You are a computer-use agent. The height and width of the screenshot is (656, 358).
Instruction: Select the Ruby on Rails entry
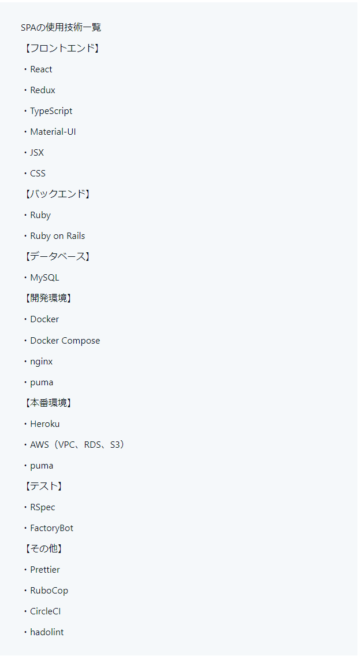tap(57, 236)
